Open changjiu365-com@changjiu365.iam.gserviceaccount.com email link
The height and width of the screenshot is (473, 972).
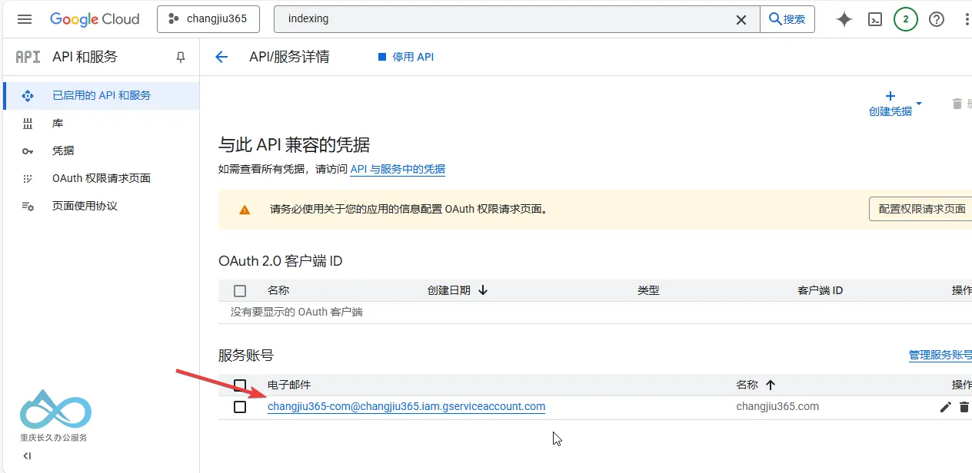click(x=406, y=406)
